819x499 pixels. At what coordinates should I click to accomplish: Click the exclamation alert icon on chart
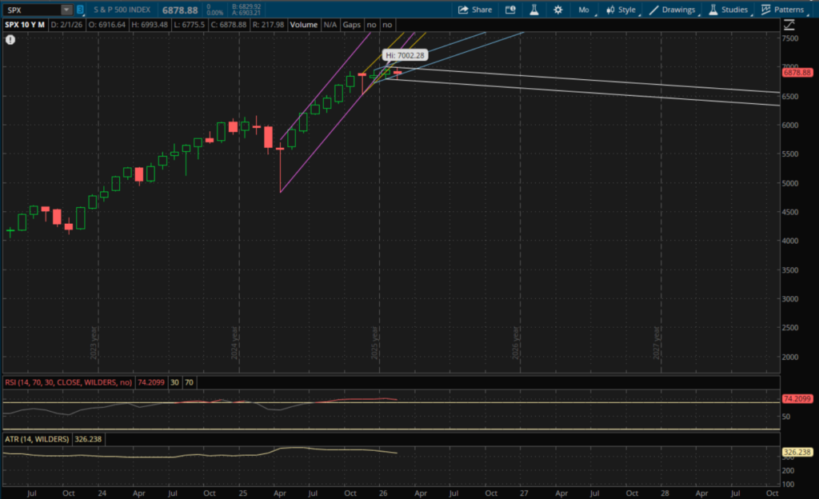[10, 39]
